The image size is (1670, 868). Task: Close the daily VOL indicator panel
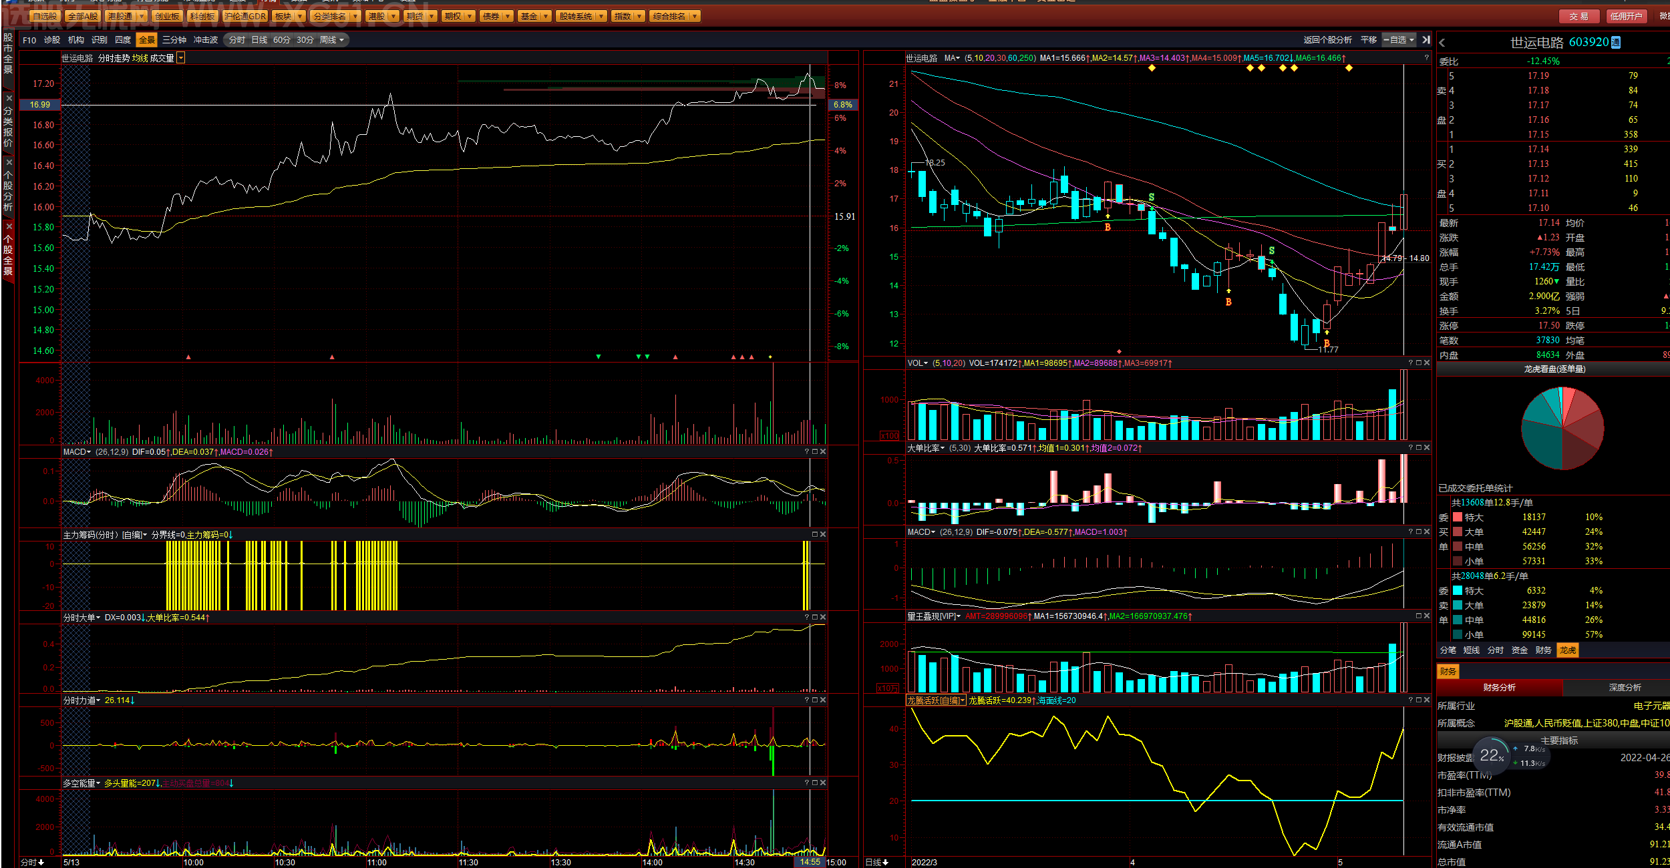pos(1427,363)
